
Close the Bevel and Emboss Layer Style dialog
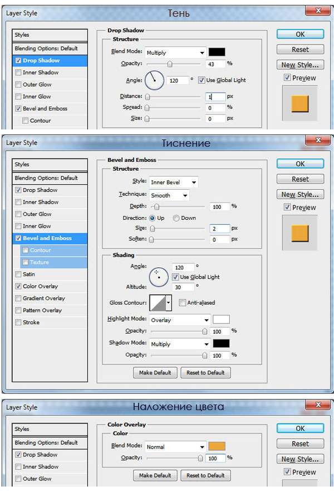click(x=318, y=140)
